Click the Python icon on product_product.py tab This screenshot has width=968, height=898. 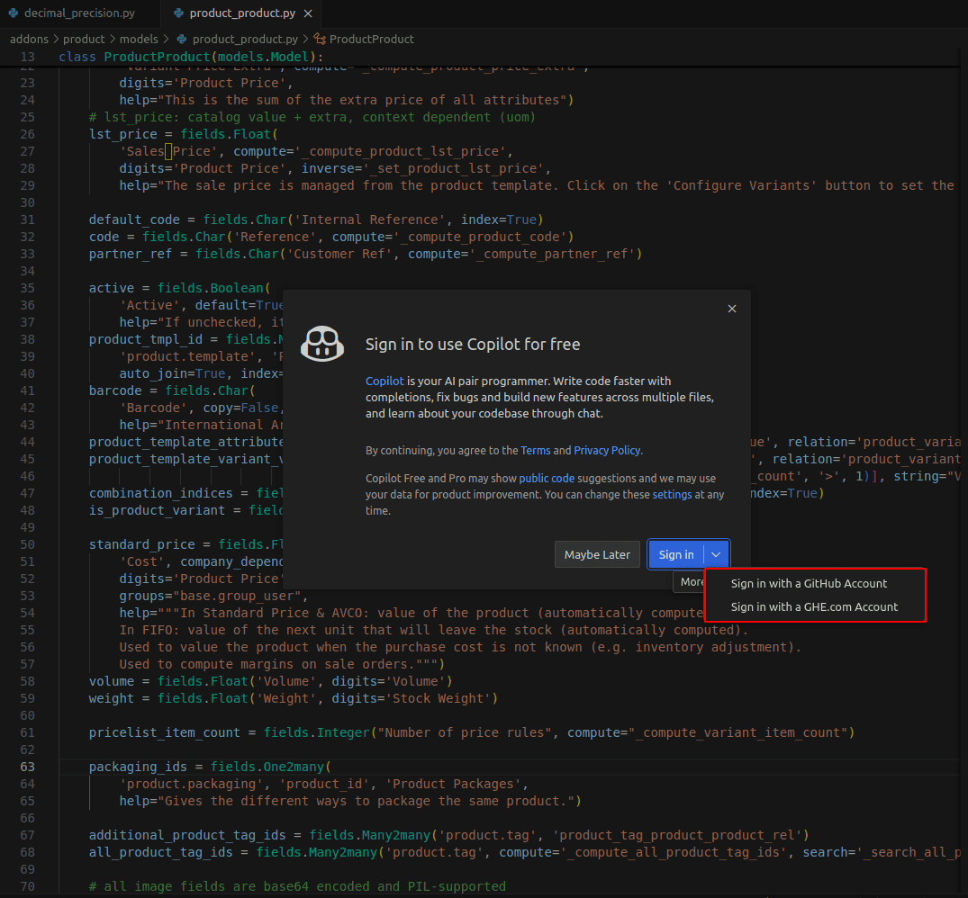pos(178,13)
